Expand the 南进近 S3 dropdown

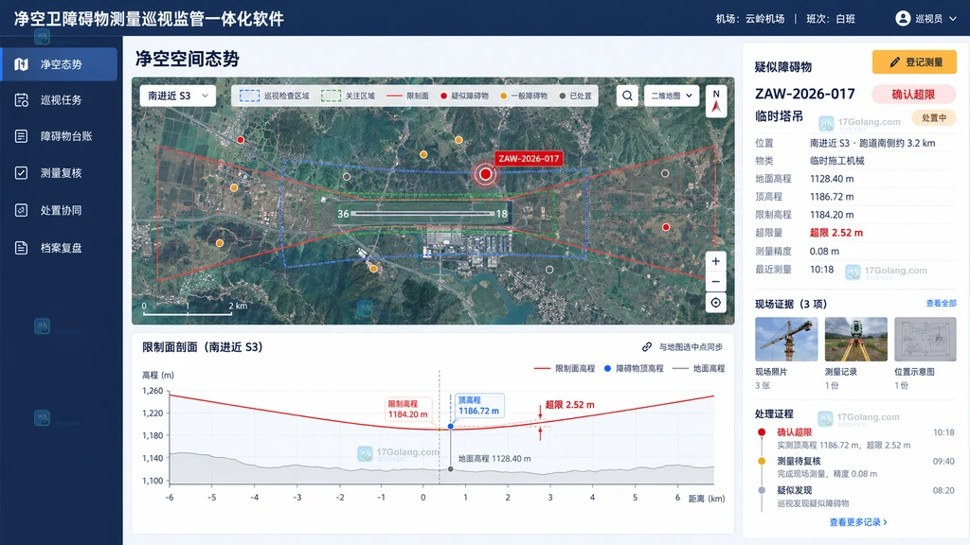click(x=177, y=96)
